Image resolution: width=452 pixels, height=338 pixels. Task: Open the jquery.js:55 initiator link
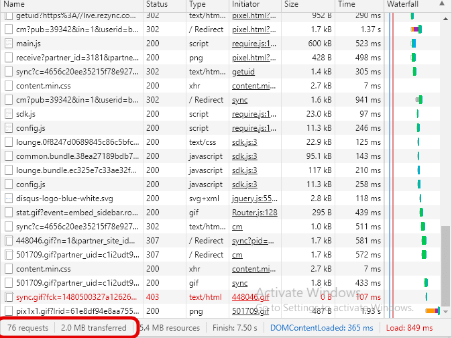pyautogui.click(x=255, y=199)
